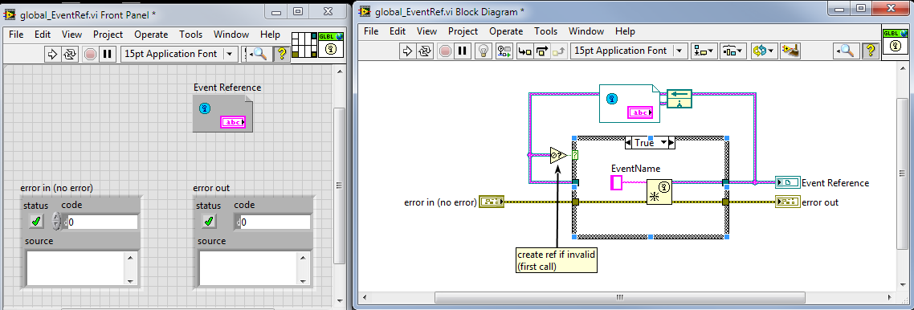Click the Event Reference indicator terminal
The height and width of the screenshot is (310, 914).
click(x=787, y=183)
